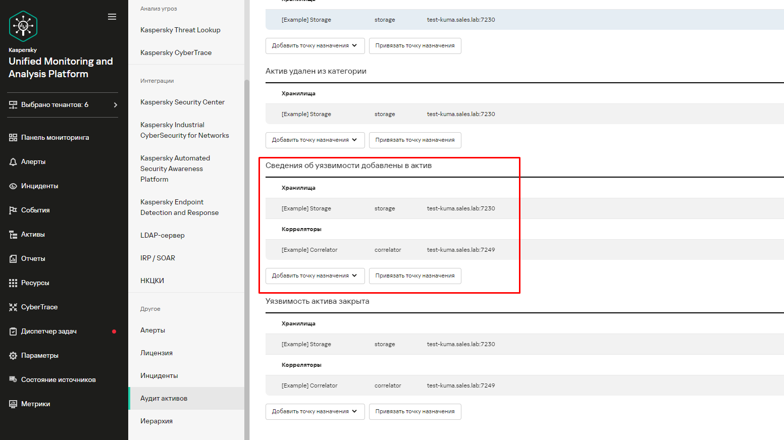Click the Инциденты eye icon
Viewport: 784px width, 440px height.
click(13, 186)
